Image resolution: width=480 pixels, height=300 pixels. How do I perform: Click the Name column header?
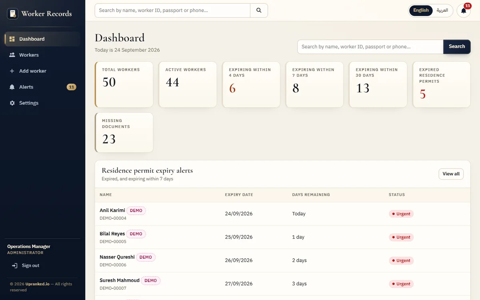106,195
